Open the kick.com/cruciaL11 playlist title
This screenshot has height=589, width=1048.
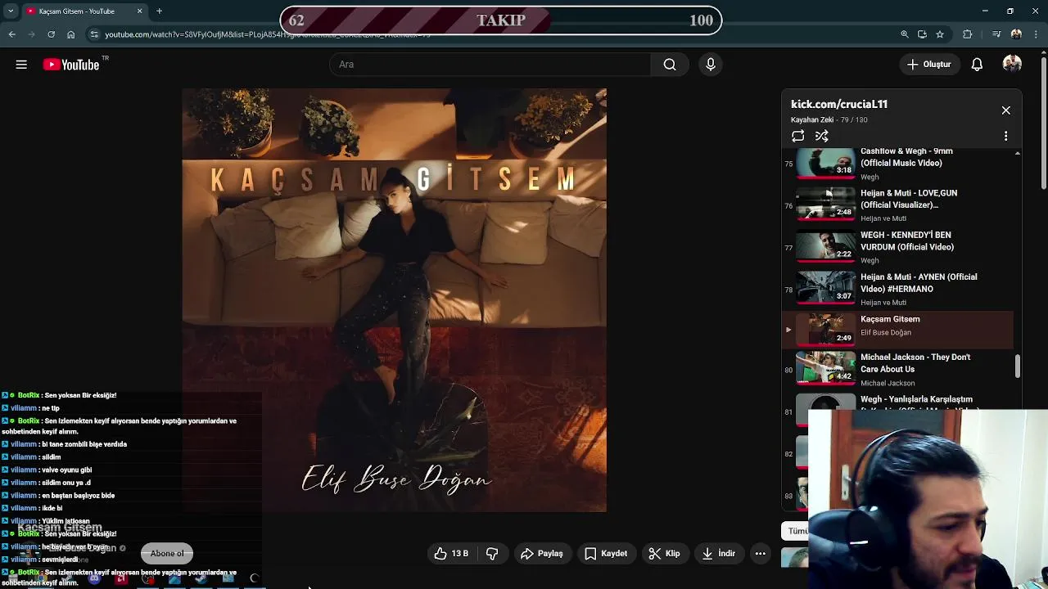(x=839, y=104)
